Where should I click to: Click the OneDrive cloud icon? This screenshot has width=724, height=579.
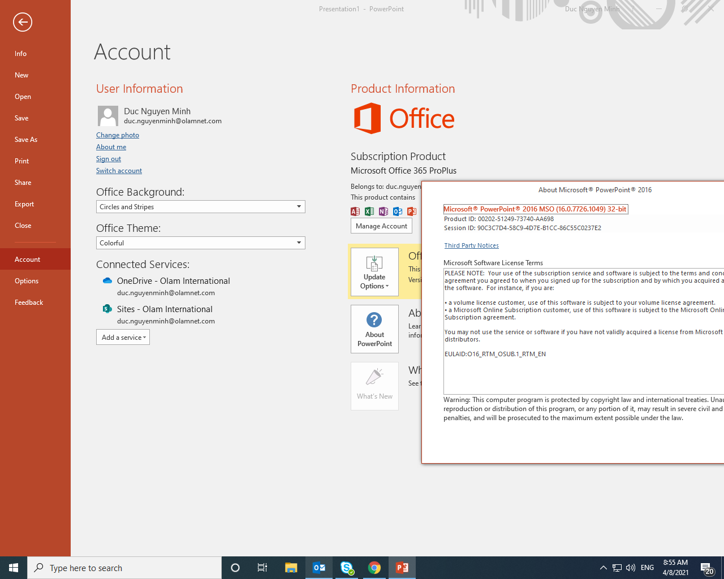coord(107,281)
